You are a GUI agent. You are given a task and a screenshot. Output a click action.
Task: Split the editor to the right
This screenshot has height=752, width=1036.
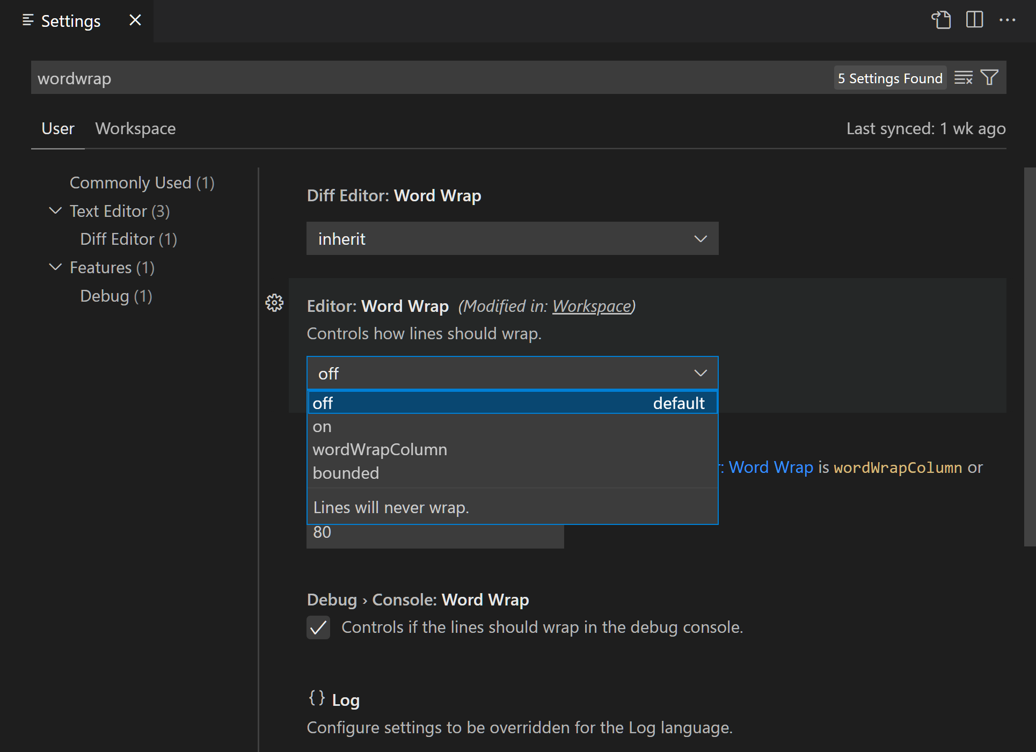[974, 20]
